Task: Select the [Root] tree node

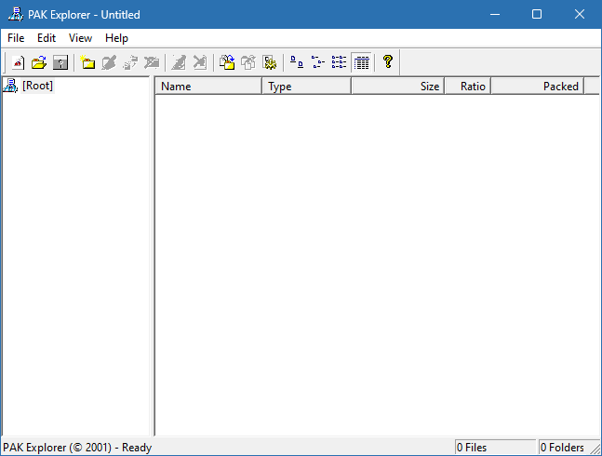Action: click(x=37, y=86)
